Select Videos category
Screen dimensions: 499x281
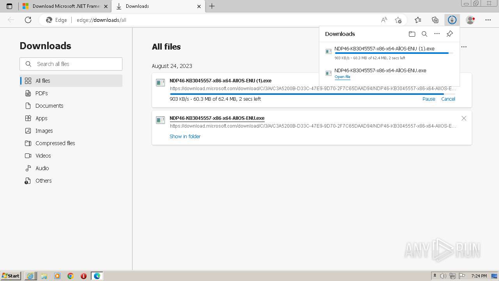pyautogui.click(x=71, y=156)
